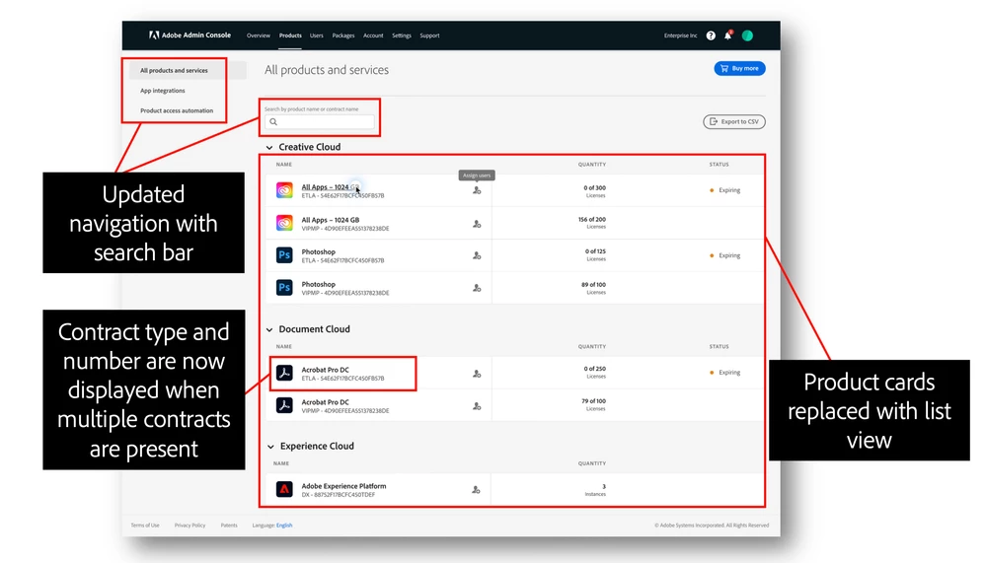Image resolution: width=986 pixels, height=563 pixels.
Task: Click the Export to CSV button
Action: tap(734, 122)
